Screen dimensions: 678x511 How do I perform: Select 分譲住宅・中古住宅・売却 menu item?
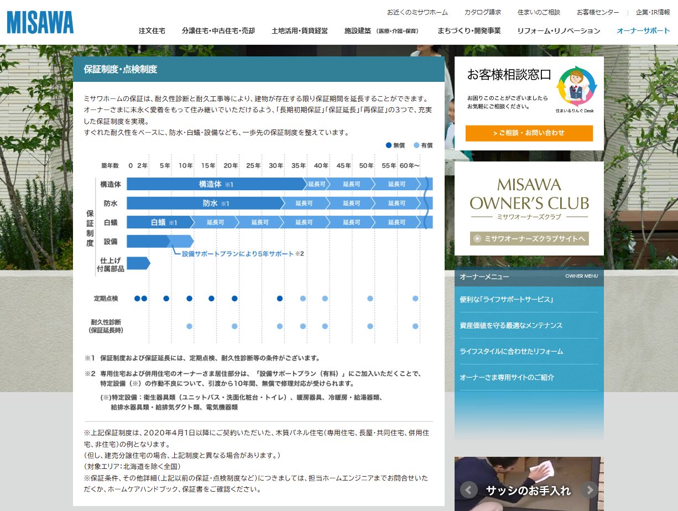point(218,31)
